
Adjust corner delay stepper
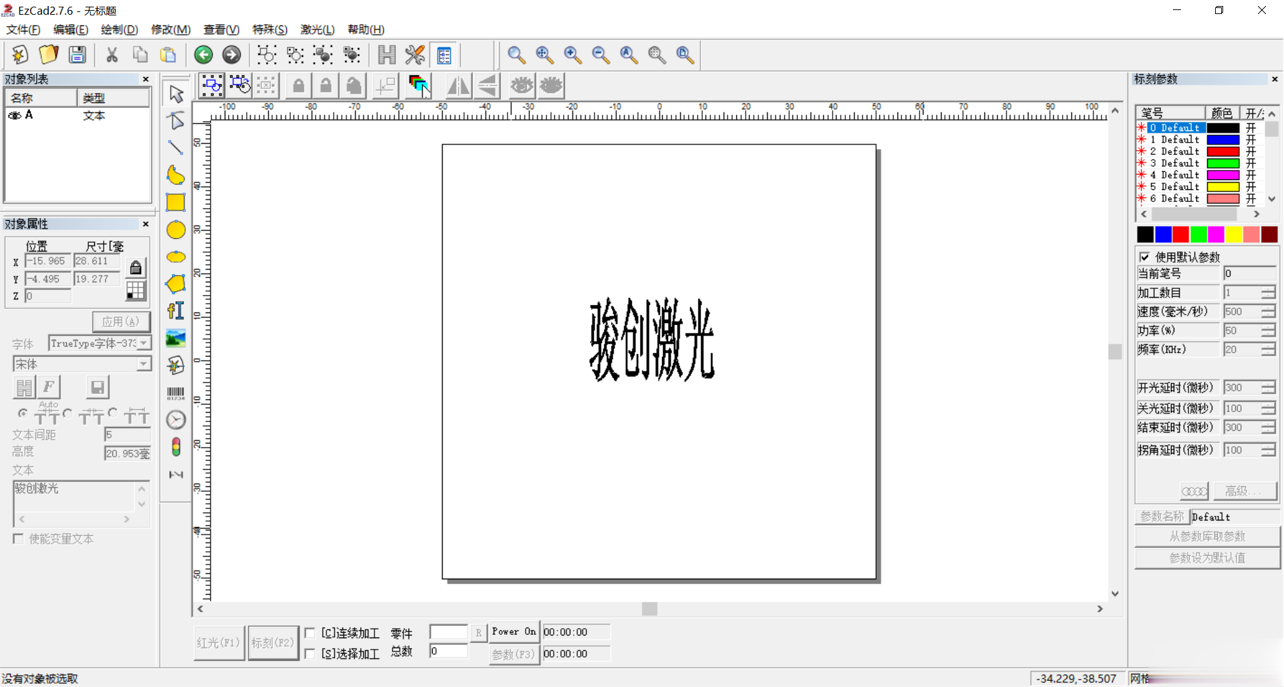(x=1269, y=450)
